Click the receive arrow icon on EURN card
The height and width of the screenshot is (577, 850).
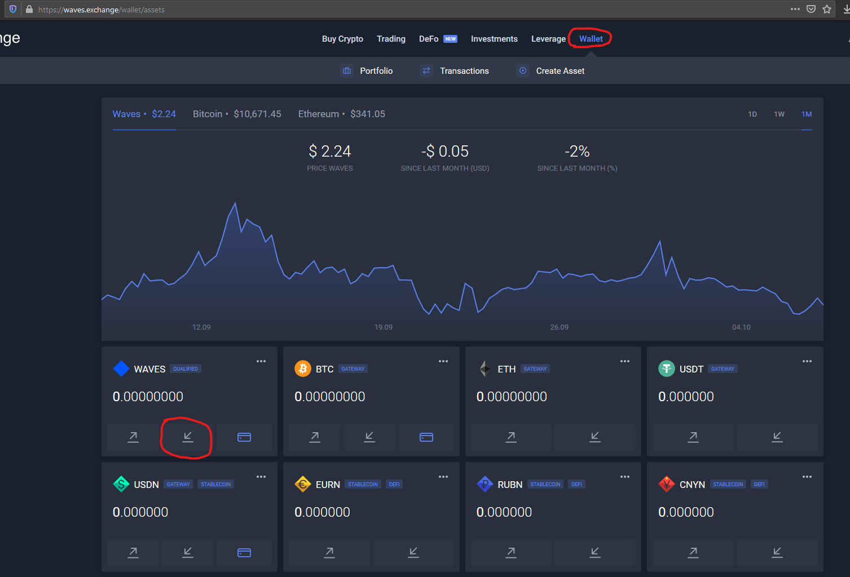413,553
